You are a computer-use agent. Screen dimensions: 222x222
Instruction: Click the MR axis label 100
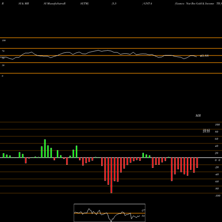pyautogui.click(x=217, y=125)
